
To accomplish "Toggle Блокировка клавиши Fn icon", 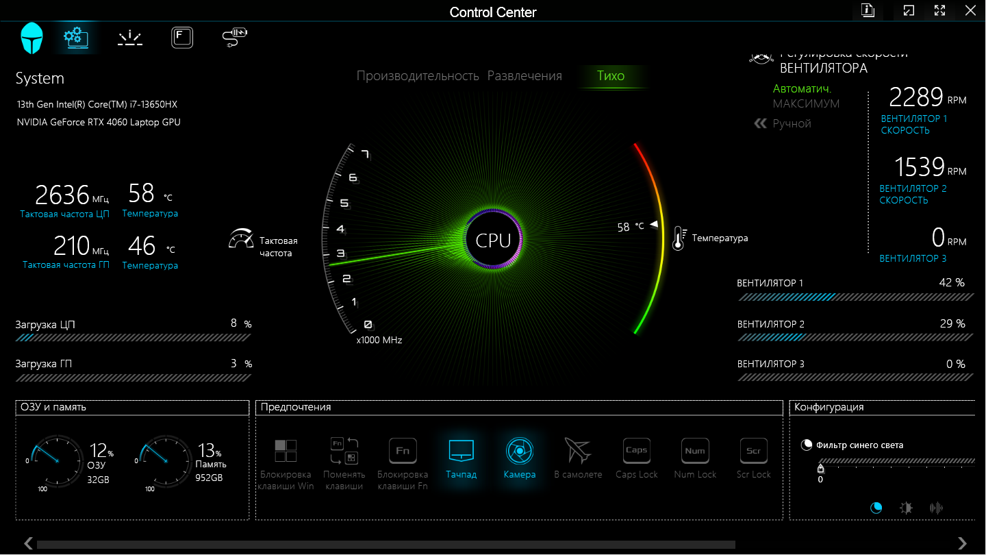I will coord(403,451).
